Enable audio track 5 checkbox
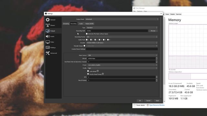Image resolution: width=207 pixels, height=116 pixels. coord(103,40)
